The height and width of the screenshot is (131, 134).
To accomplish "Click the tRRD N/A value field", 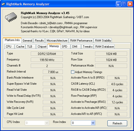I will click(117, 78).
